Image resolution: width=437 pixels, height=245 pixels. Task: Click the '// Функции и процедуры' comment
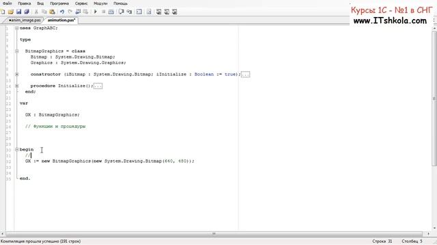55,127
